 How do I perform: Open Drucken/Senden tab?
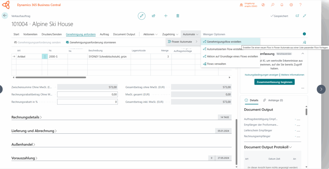tap(52, 34)
